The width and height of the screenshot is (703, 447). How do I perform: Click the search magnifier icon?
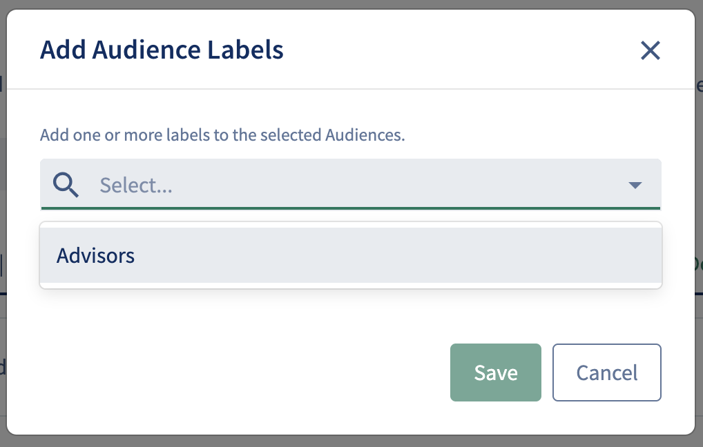66,185
